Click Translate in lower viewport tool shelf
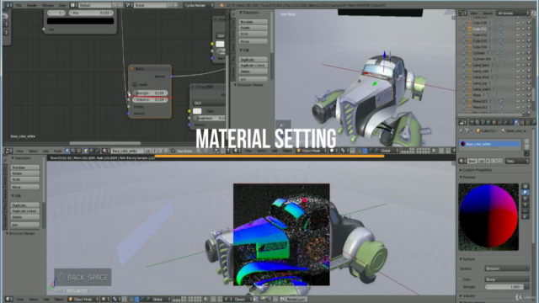This screenshot has height=303, width=539. coord(25,167)
